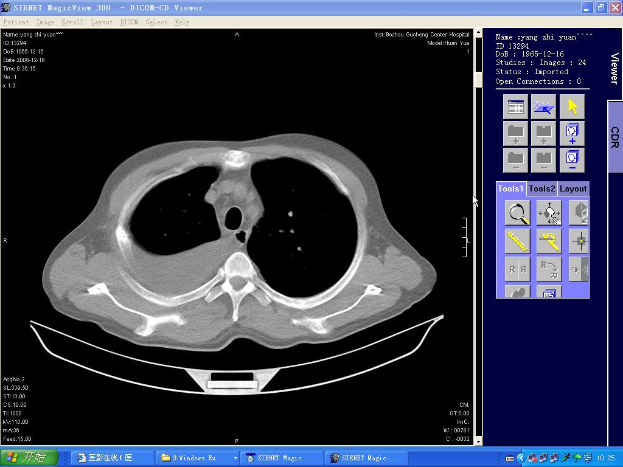Click the SL:339.50 slice location text
Image resolution: width=623 pixels, height=467 pixels.
coord(15,388)
